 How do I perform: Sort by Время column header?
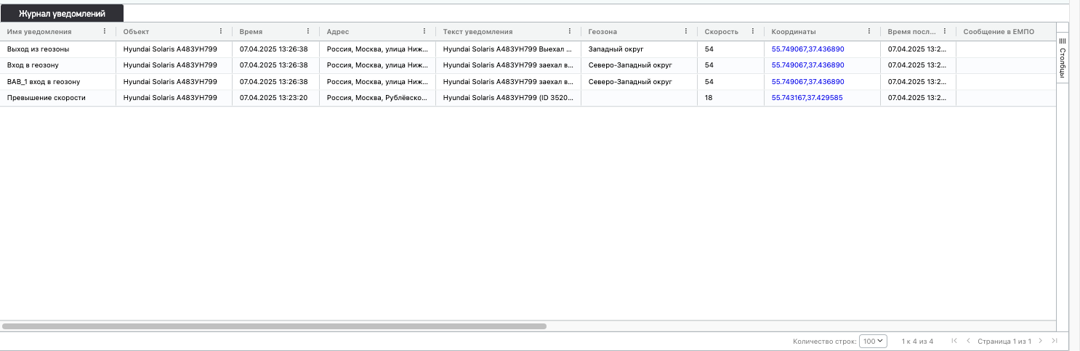tap(251, 32)
